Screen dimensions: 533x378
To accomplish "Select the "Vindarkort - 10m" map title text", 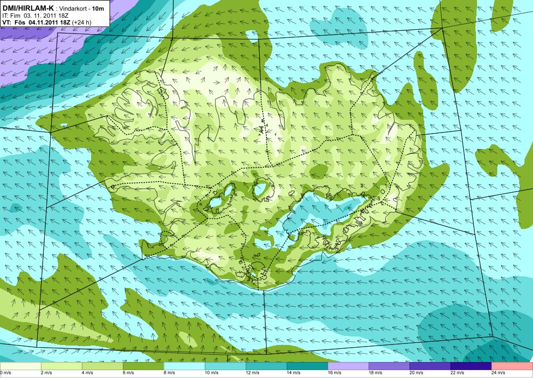I will [x=82, y=9].
